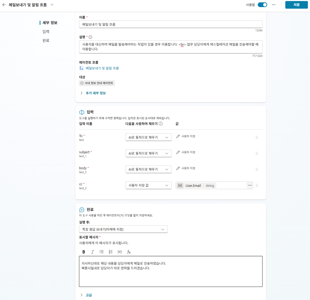
Task: Open the 실행 후 dropdown
Action: [x=123, y=229]
